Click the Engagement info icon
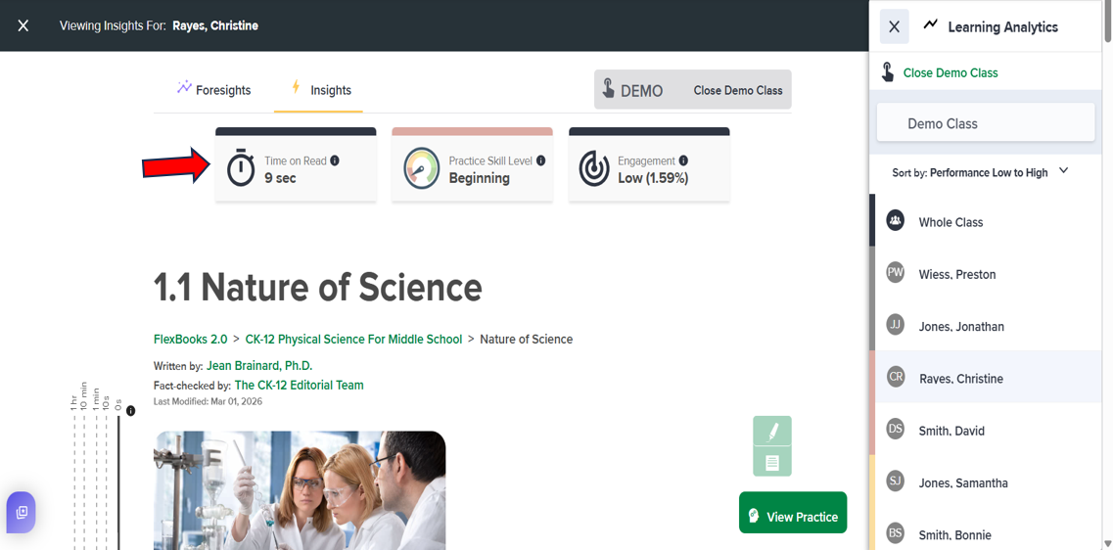 [683, 160]
